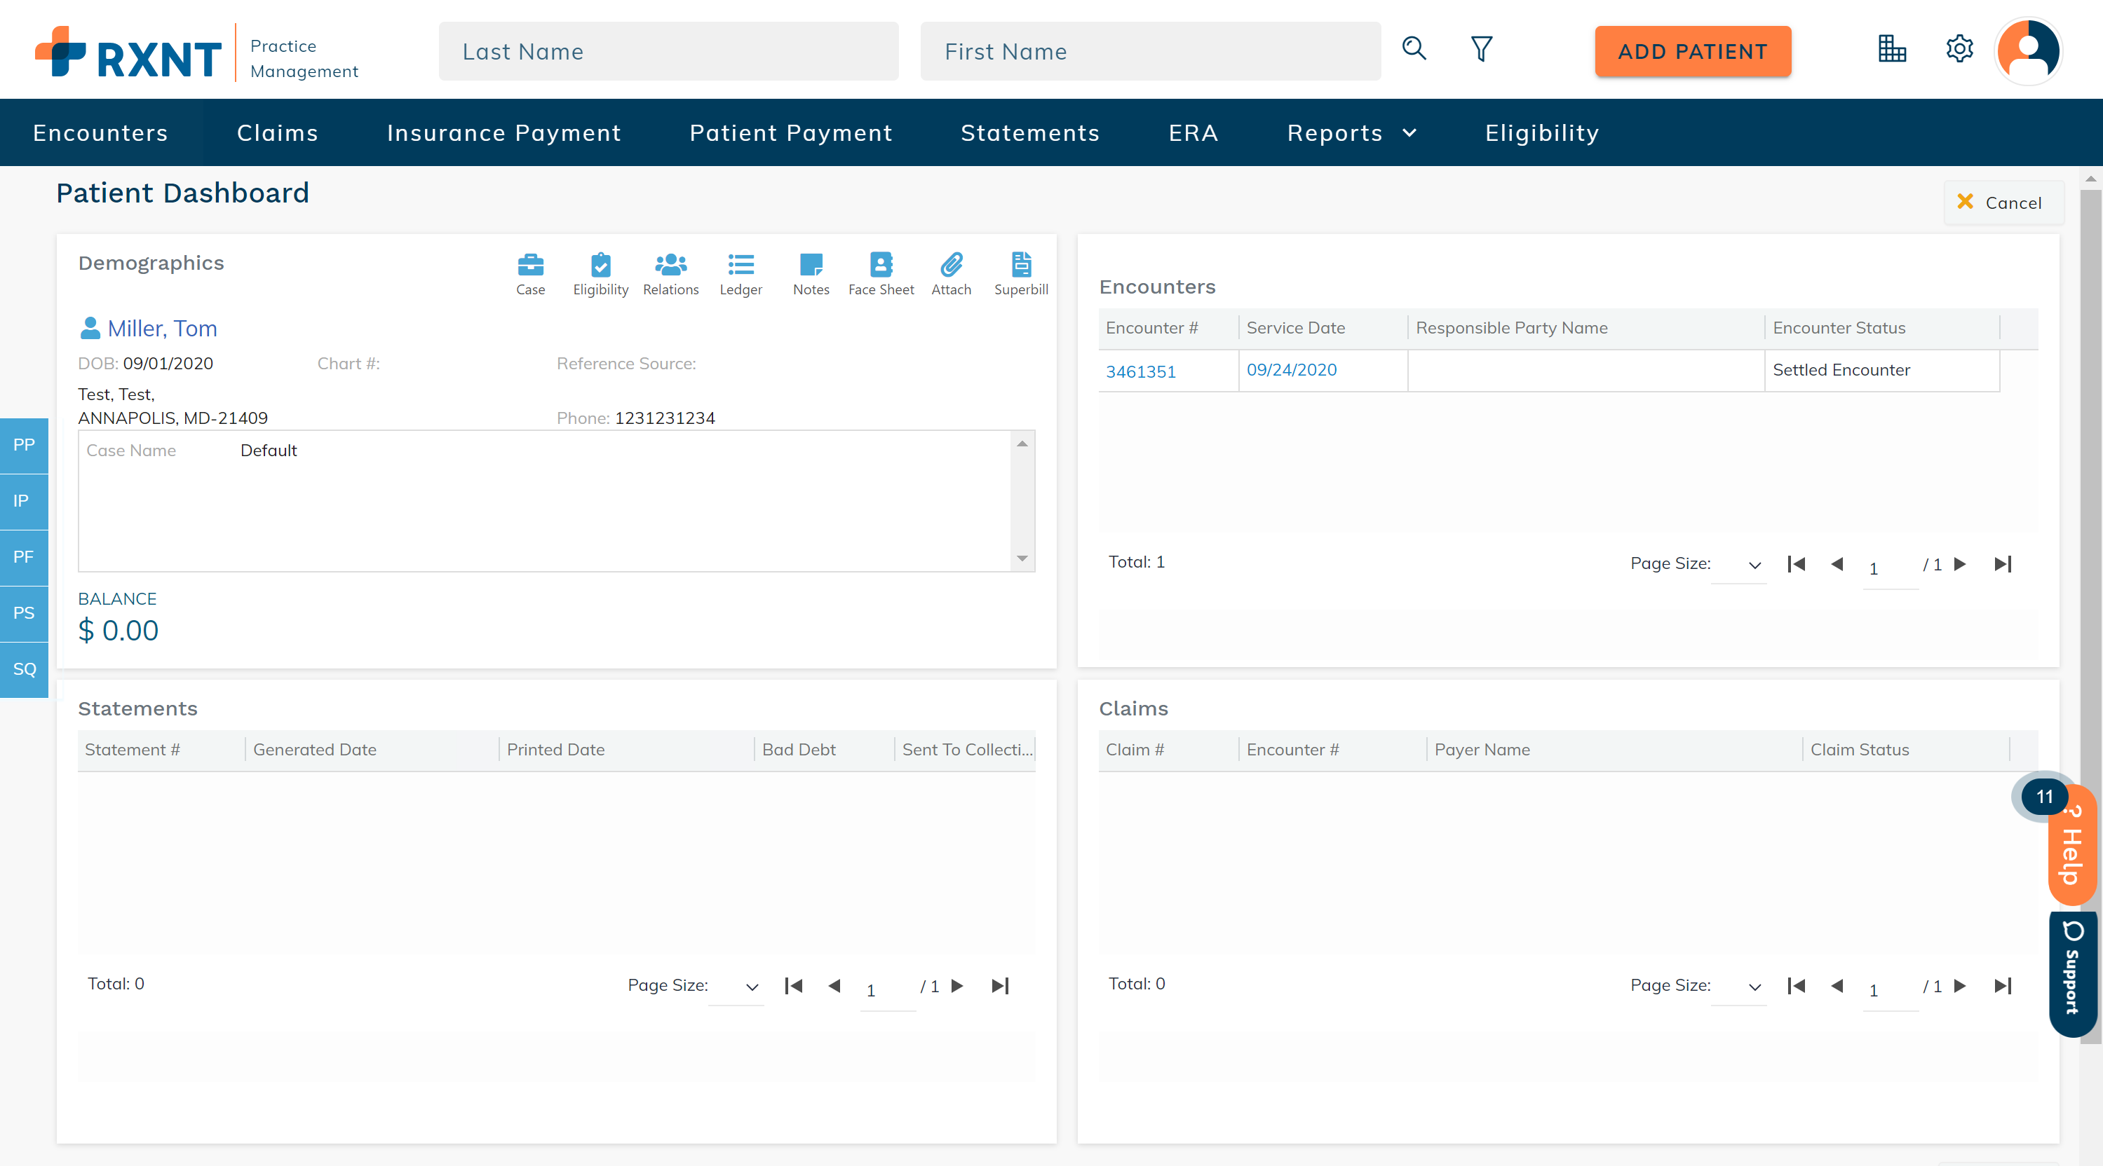This screenshot has height=1166, width=2103.
Task: Open the Notes icon
Action: click(x=811, y=265)
